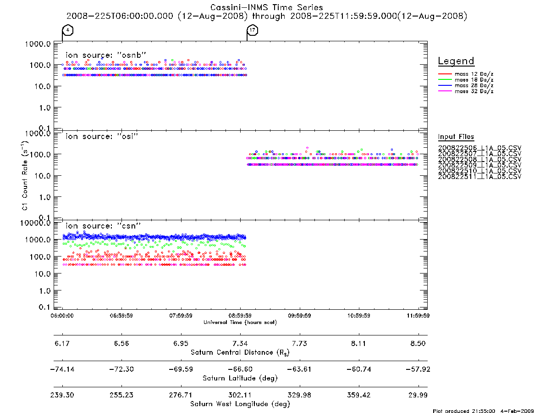The image size is (534, 413).
Task: Click the 10000.0 tick on the csn panel
Action: tap(35, 223)
